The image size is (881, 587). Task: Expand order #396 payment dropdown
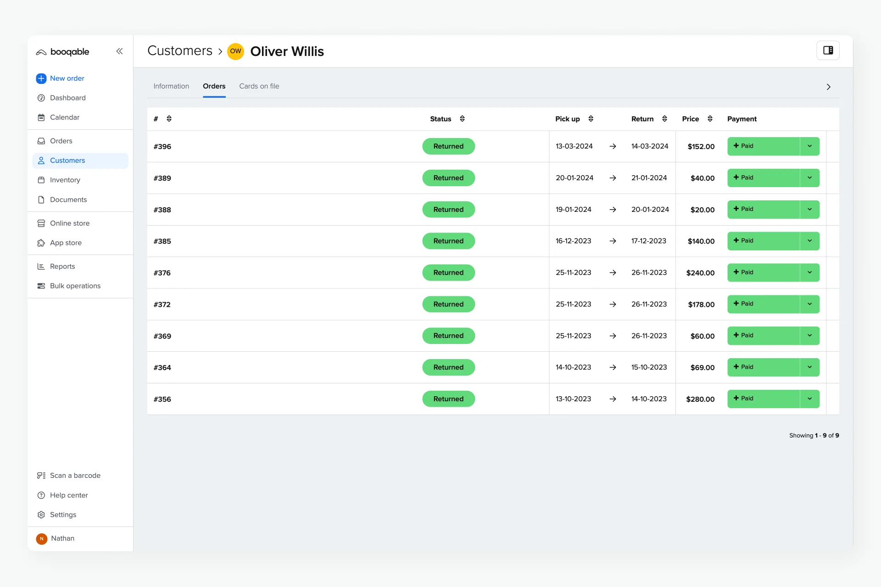pos(809,145)
